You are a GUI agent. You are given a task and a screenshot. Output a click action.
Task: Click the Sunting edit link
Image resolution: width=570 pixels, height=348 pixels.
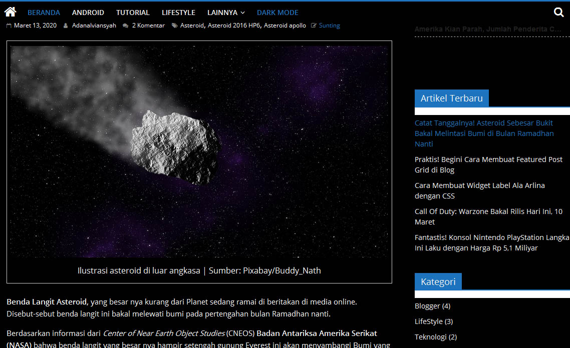pyautogui.click(x=330, y=25)
